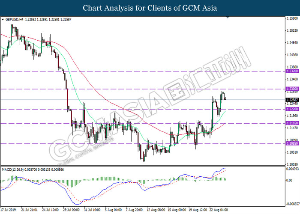Select the 1.23000 purple price level label
The width and height of the screenshot is (300, 214).
coord(292,89)
